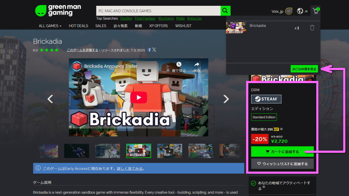Select the Steam DRM option
The image size is (349, 196).
[266, 99]
